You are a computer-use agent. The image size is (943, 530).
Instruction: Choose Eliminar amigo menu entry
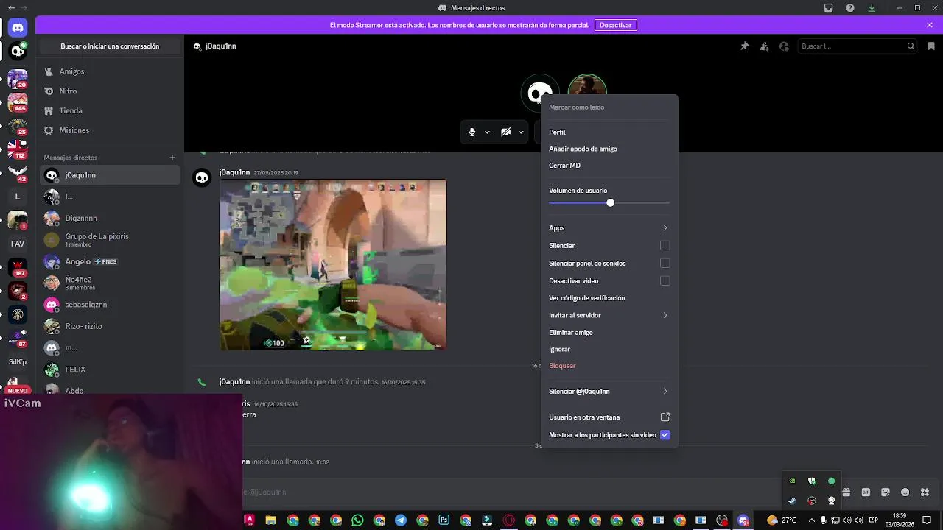tap(609, 333)
